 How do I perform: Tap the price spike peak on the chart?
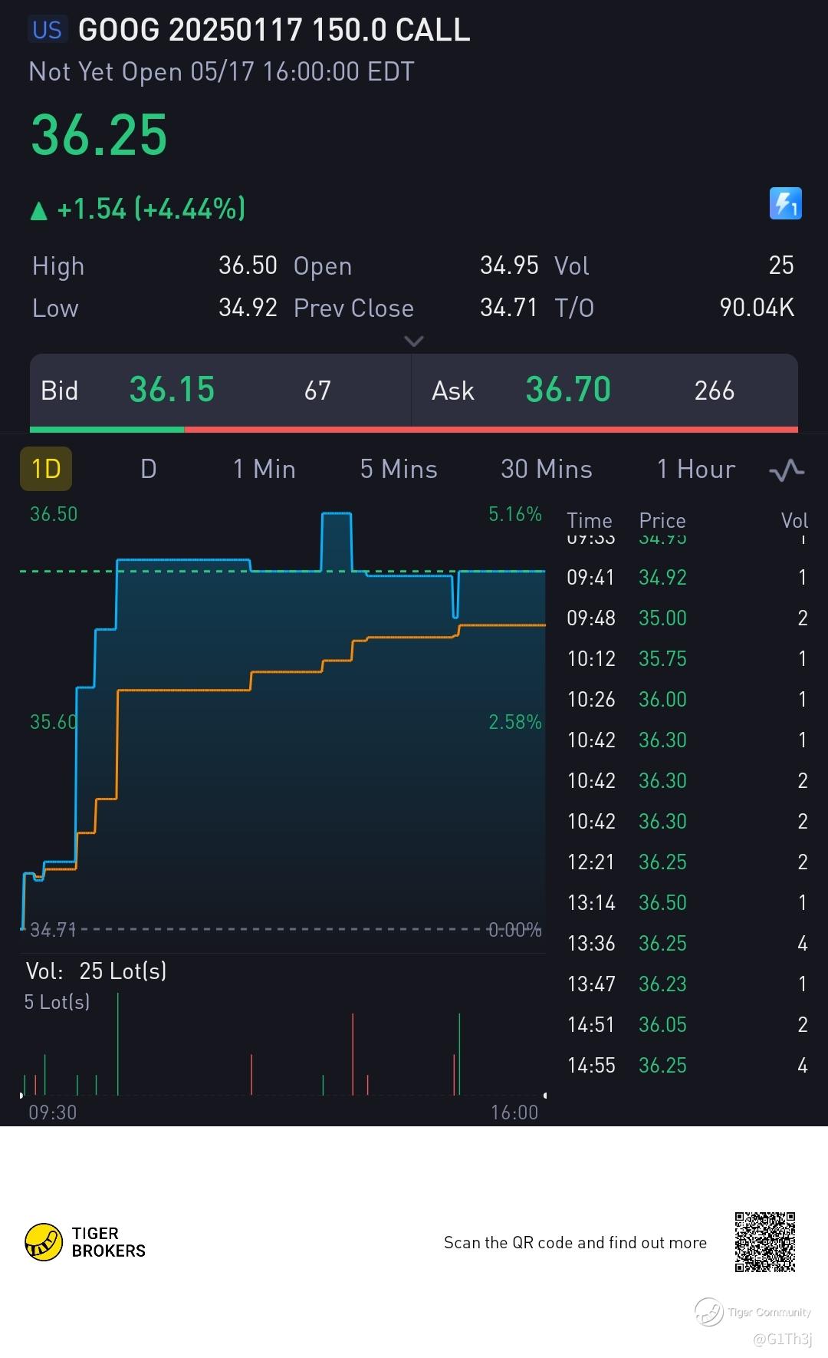point(337,513)
